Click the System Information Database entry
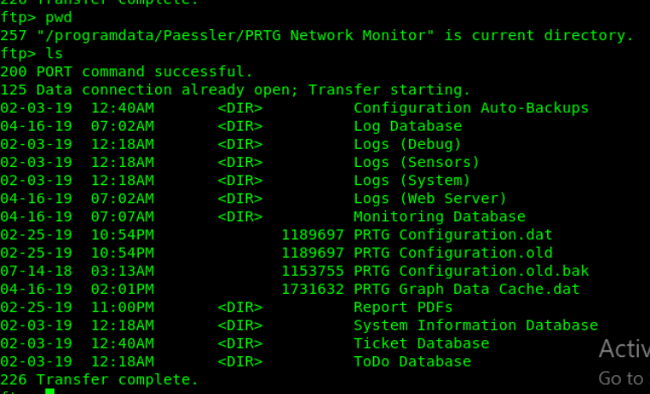The height and width of the screenshot is (394, 650). 475,325
